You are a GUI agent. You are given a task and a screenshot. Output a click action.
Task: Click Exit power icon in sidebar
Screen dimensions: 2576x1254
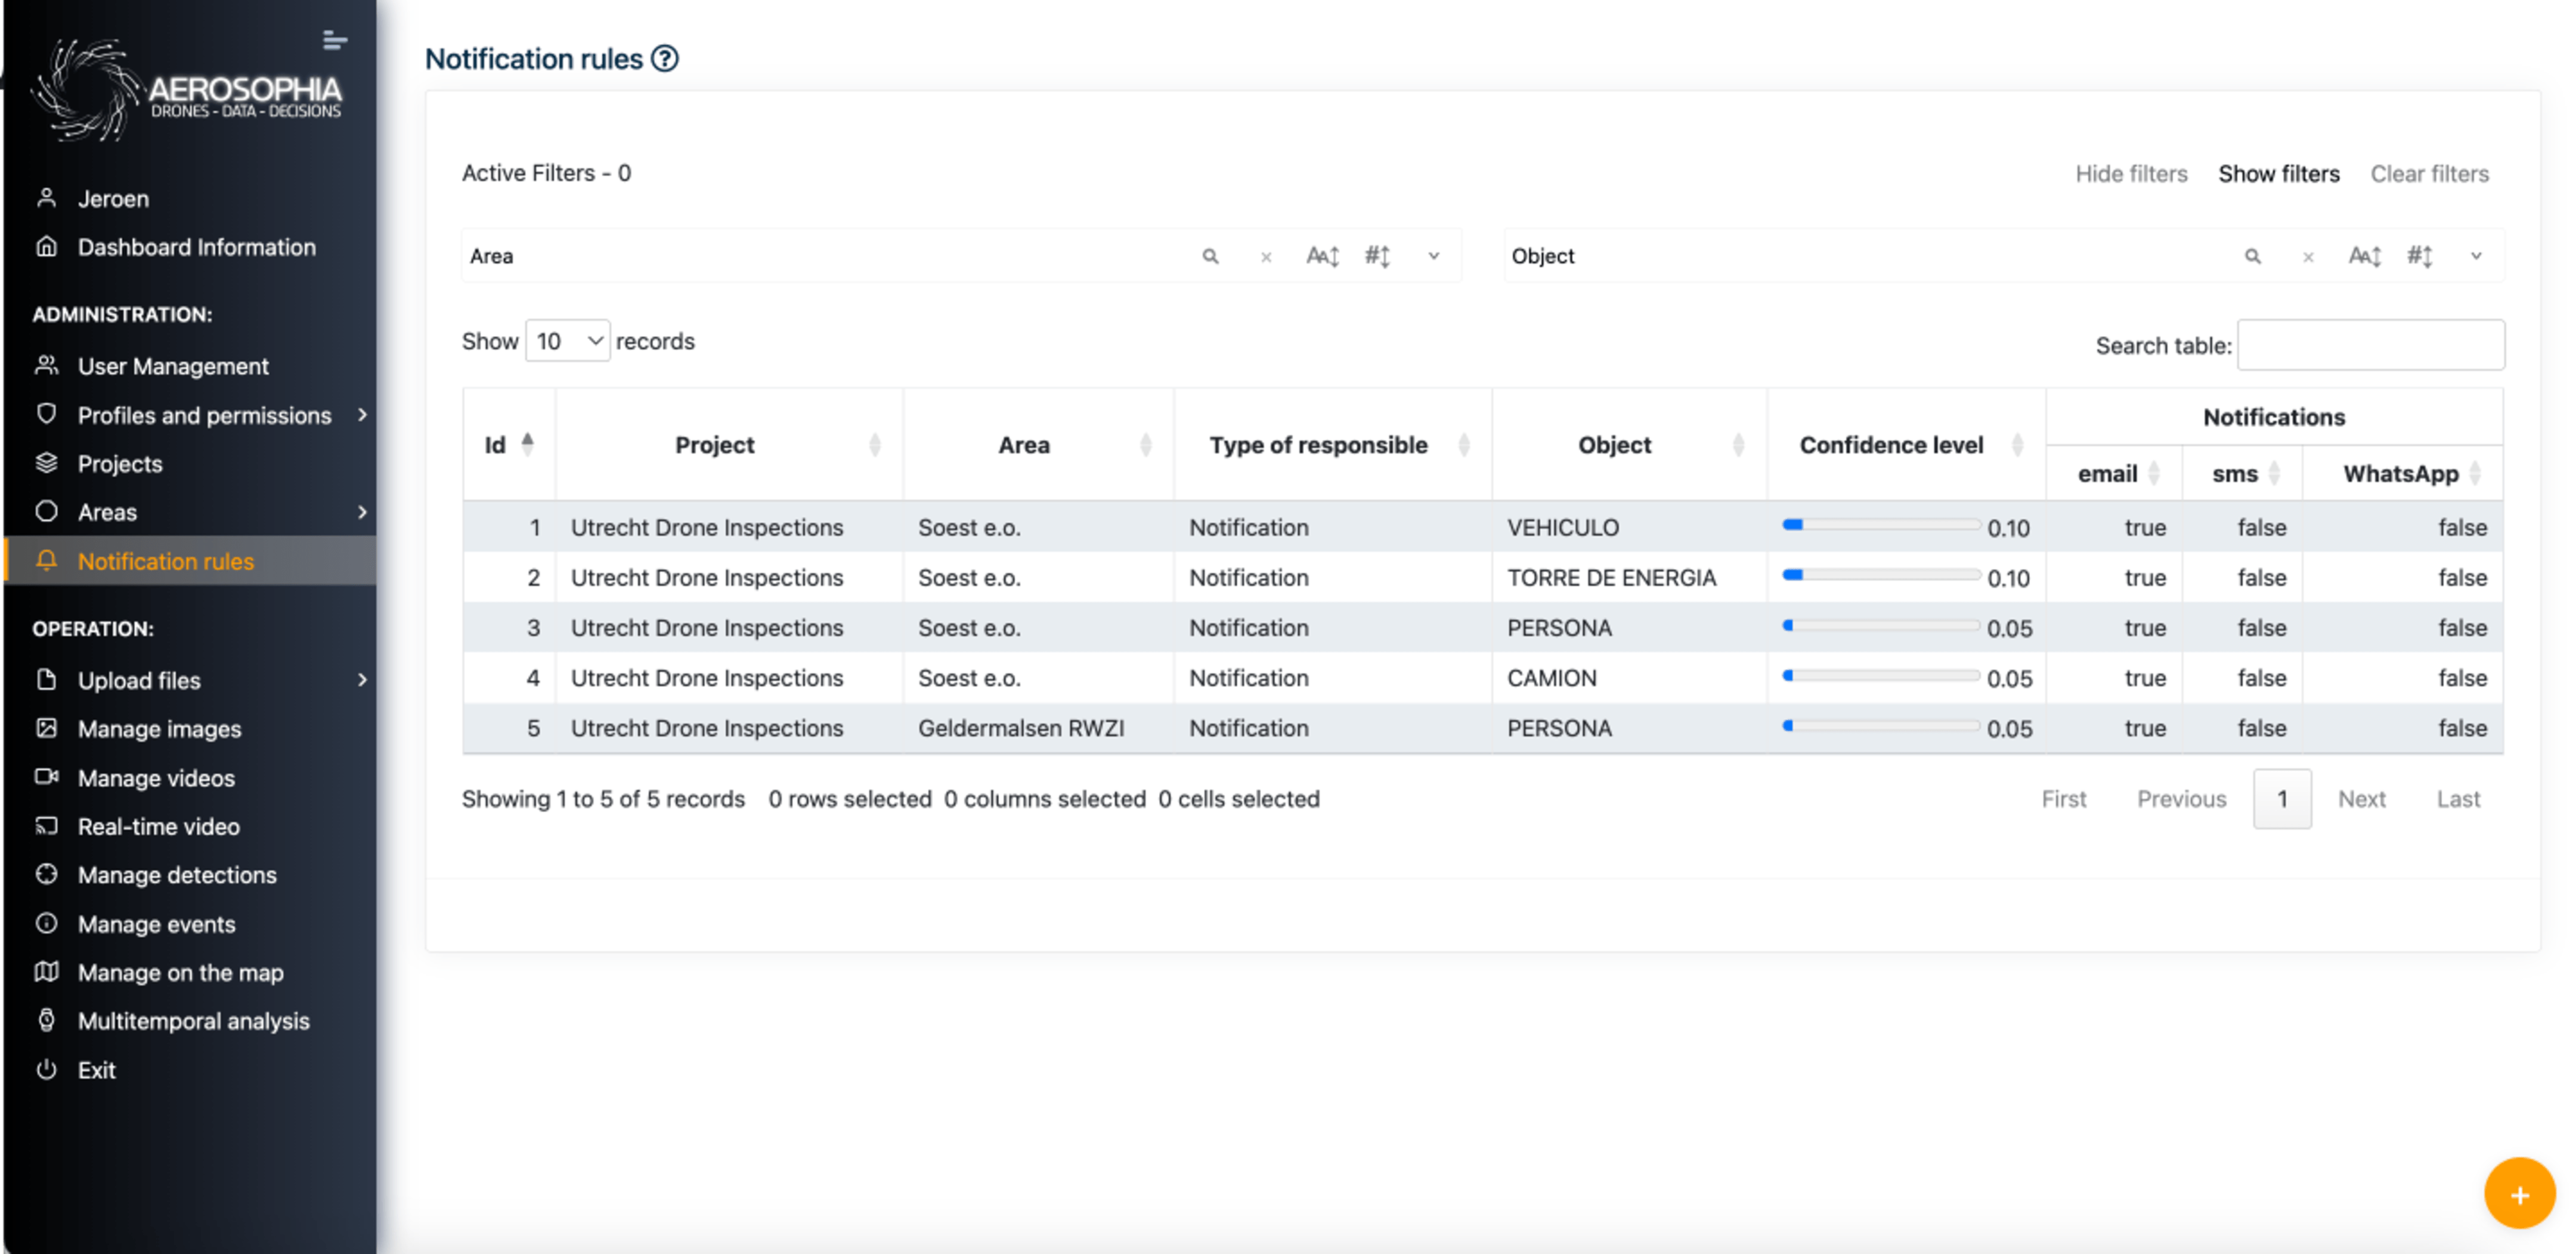click(x=46, y=1069)
